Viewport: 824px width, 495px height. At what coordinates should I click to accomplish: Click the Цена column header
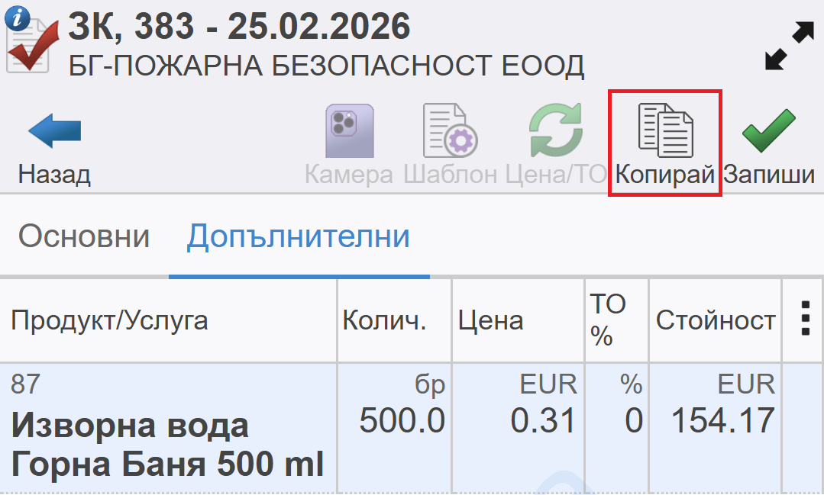coord(491,320)
